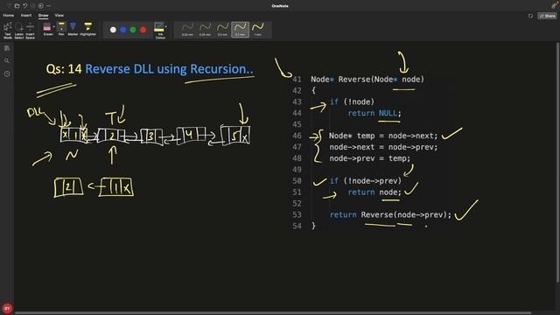The height and width of the screenshot is (315, 560).
Task: Open the Insert ribbon tab
Action: point(26,16)
